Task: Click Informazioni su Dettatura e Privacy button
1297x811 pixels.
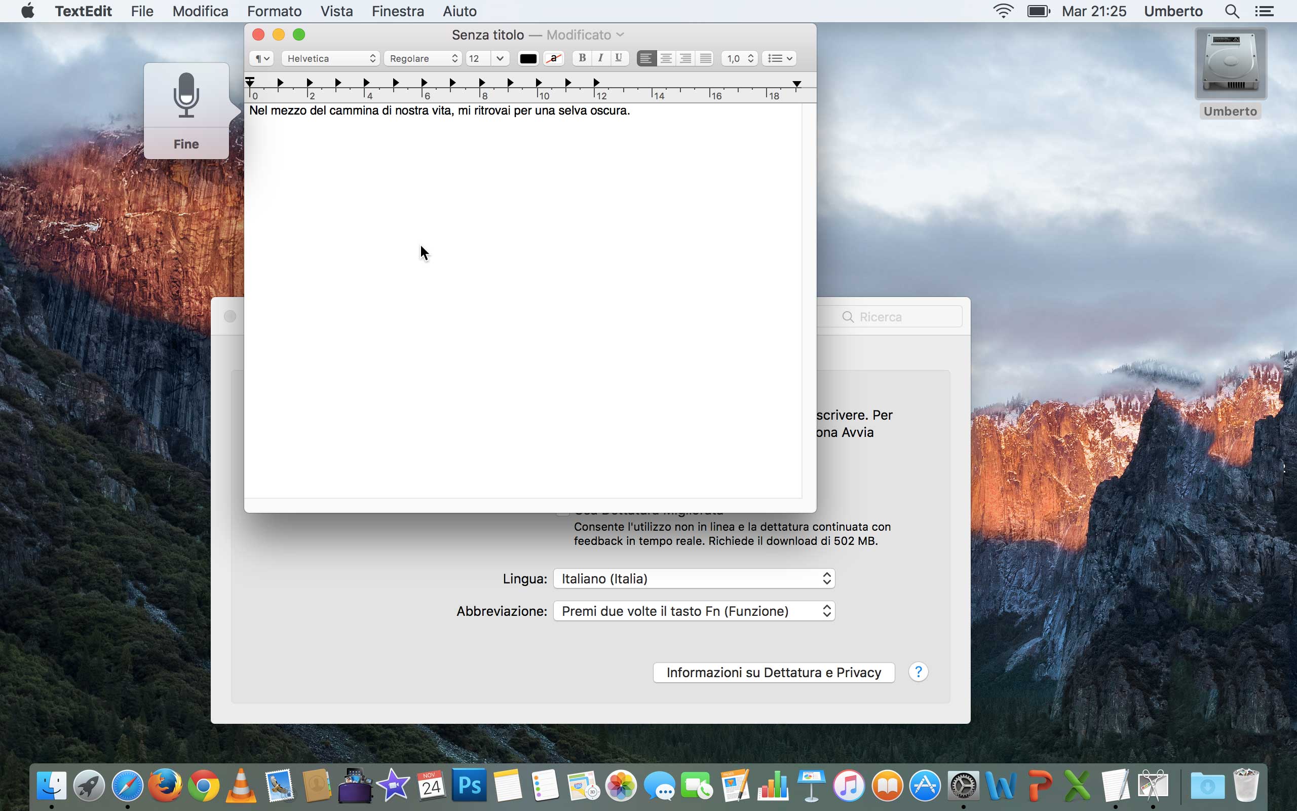Action: [x=773, y=673]
